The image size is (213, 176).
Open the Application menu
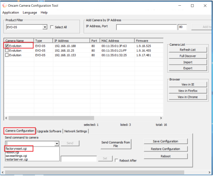pyautogui.click(x=11, y=13)
